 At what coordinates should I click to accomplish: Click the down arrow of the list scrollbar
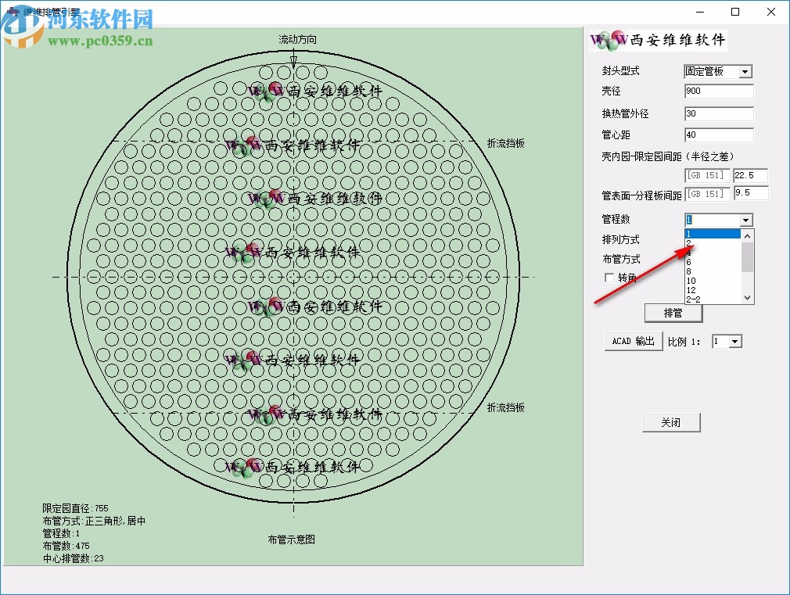747,298
